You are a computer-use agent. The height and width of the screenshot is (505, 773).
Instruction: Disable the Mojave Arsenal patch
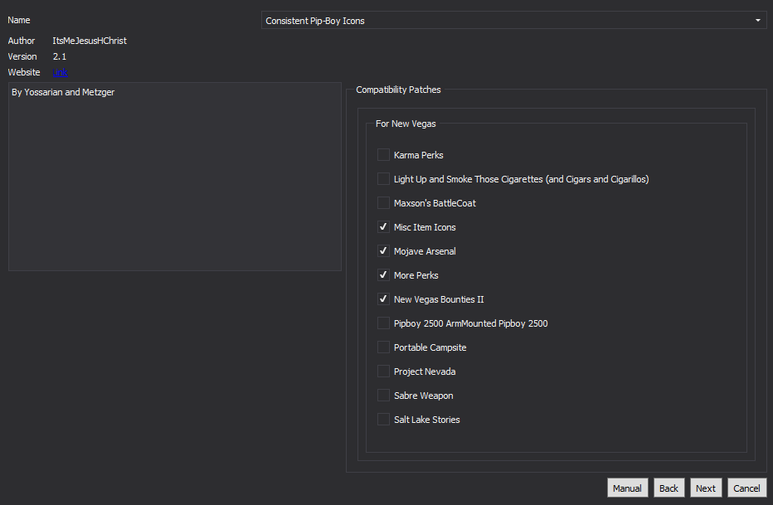383,251
